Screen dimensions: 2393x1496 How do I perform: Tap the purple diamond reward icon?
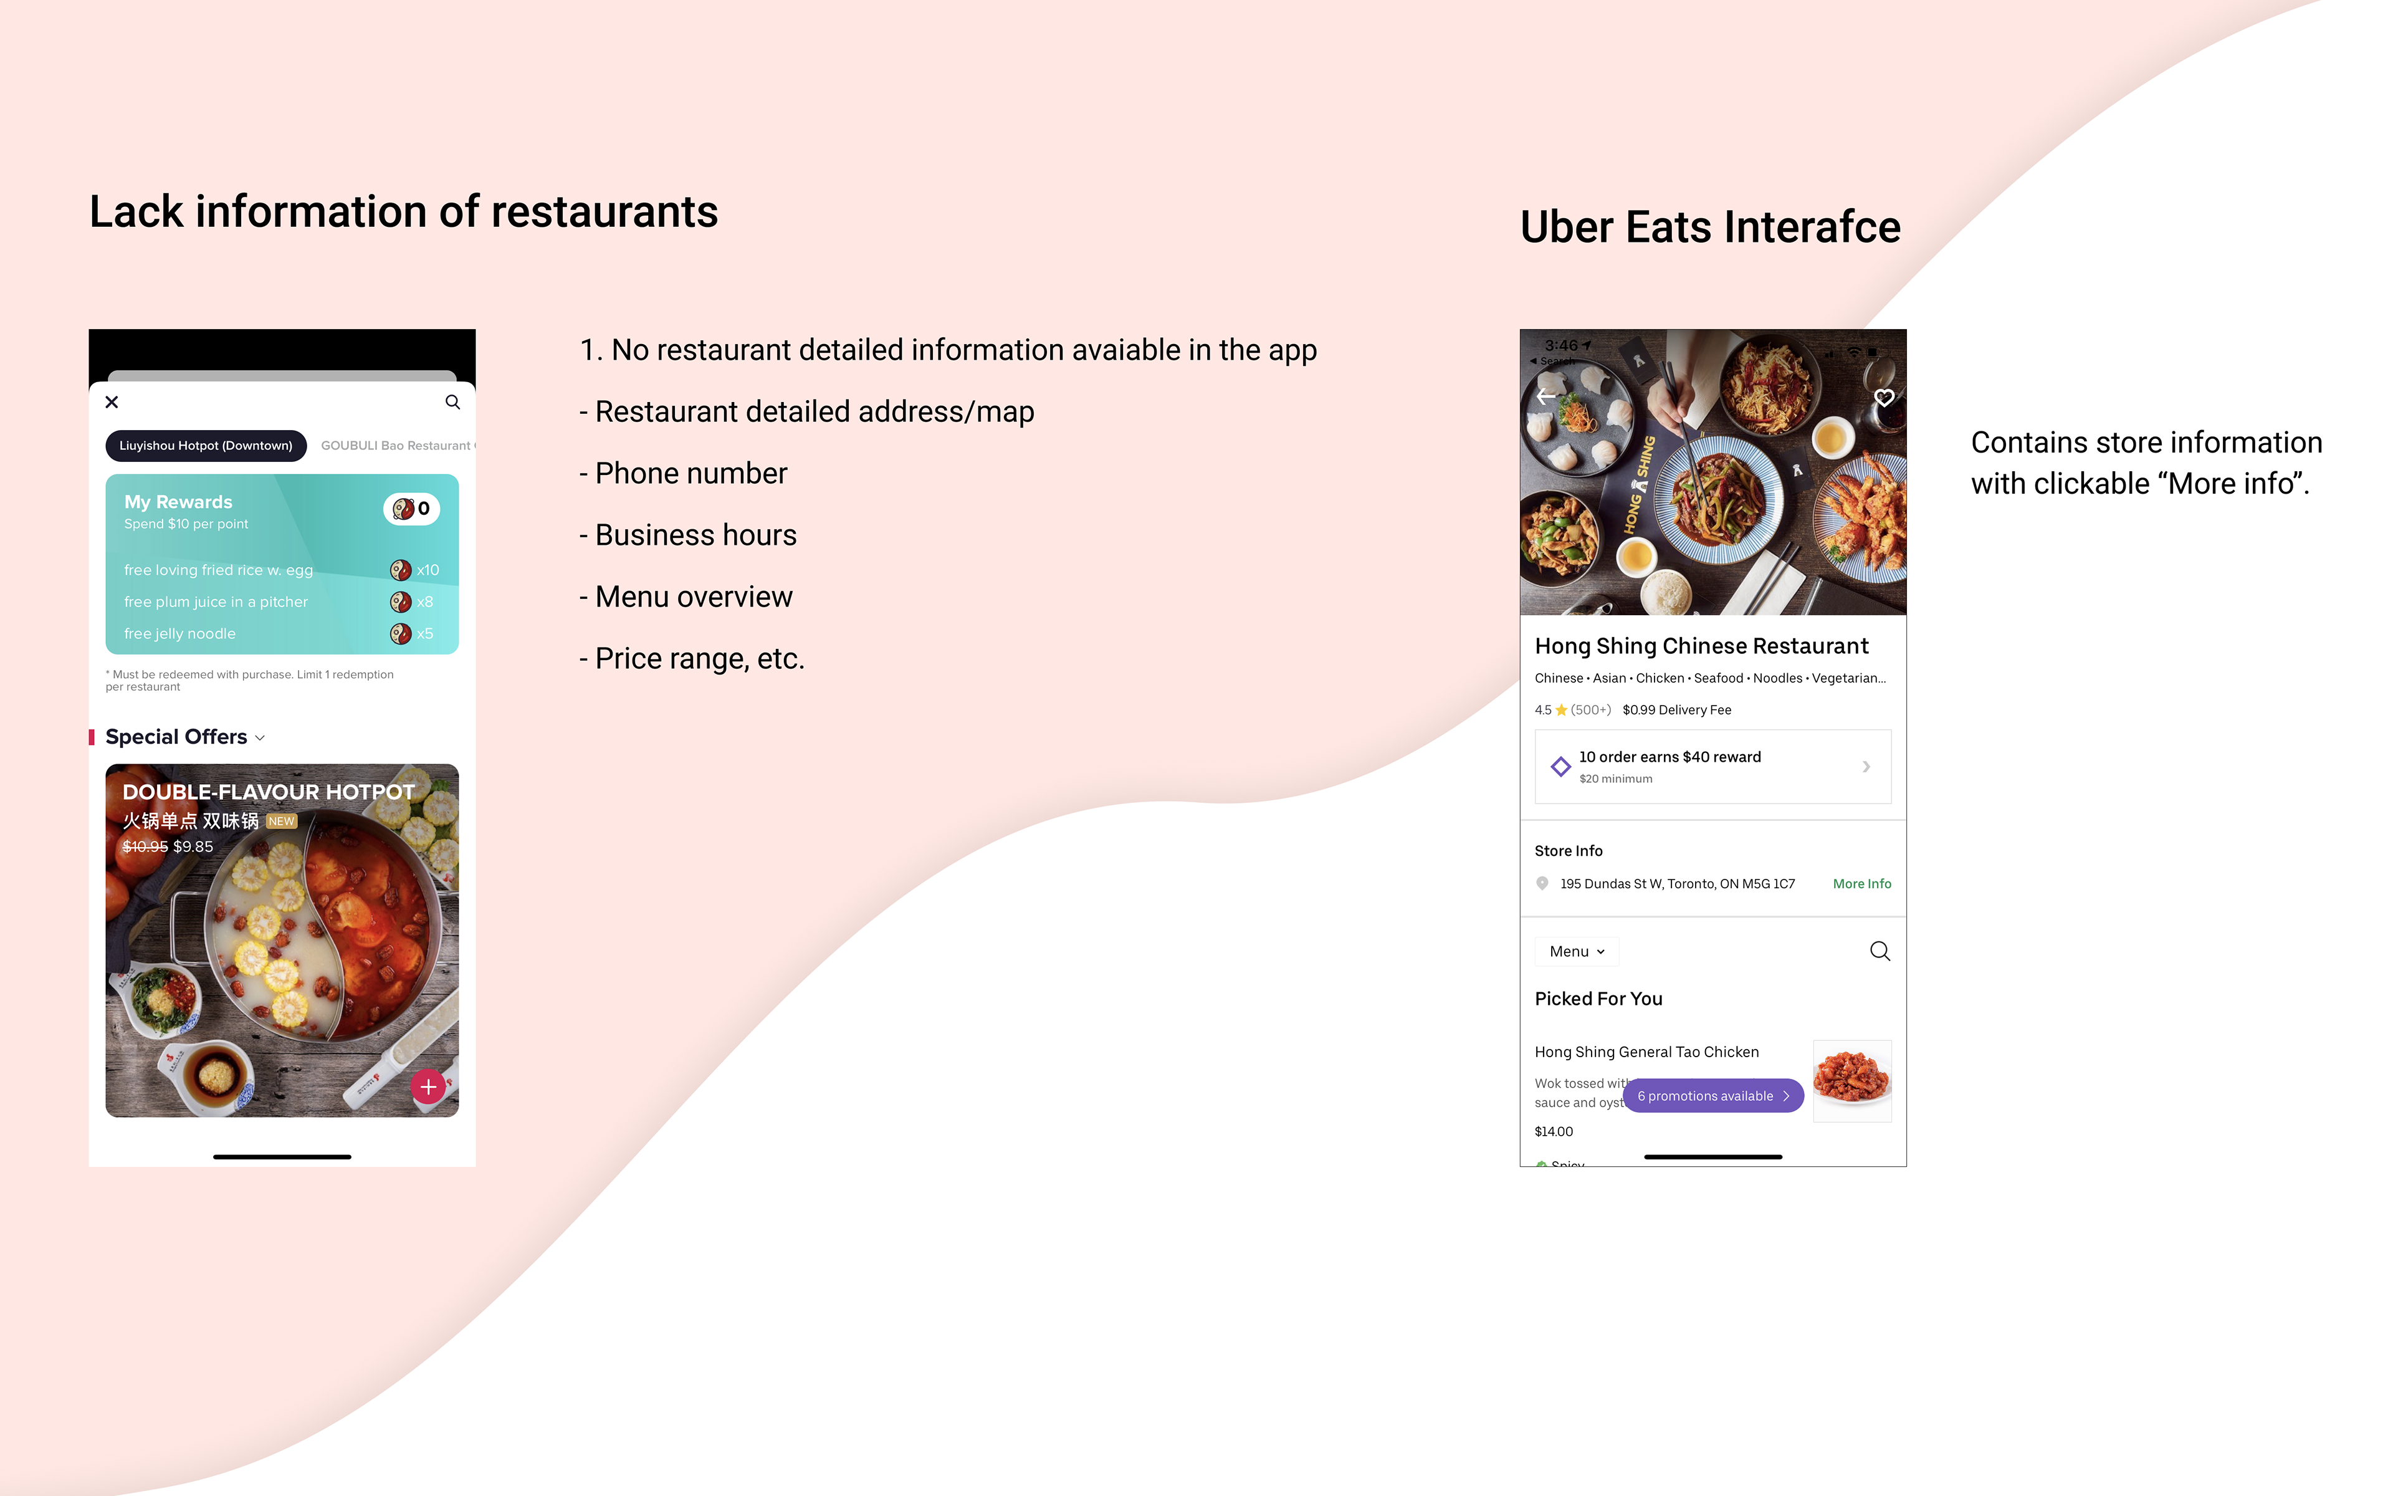[1560, 766]
